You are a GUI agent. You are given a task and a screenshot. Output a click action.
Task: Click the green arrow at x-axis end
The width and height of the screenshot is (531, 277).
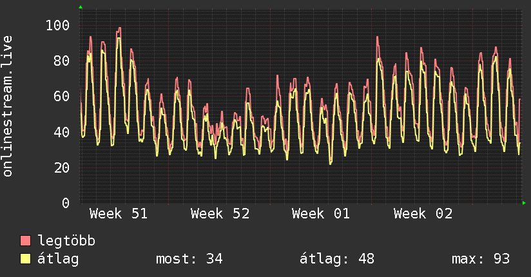[524, 203]
